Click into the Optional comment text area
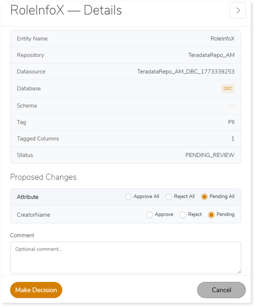The width and height of the screenshot is (255, 307). (x=125, y=258)
